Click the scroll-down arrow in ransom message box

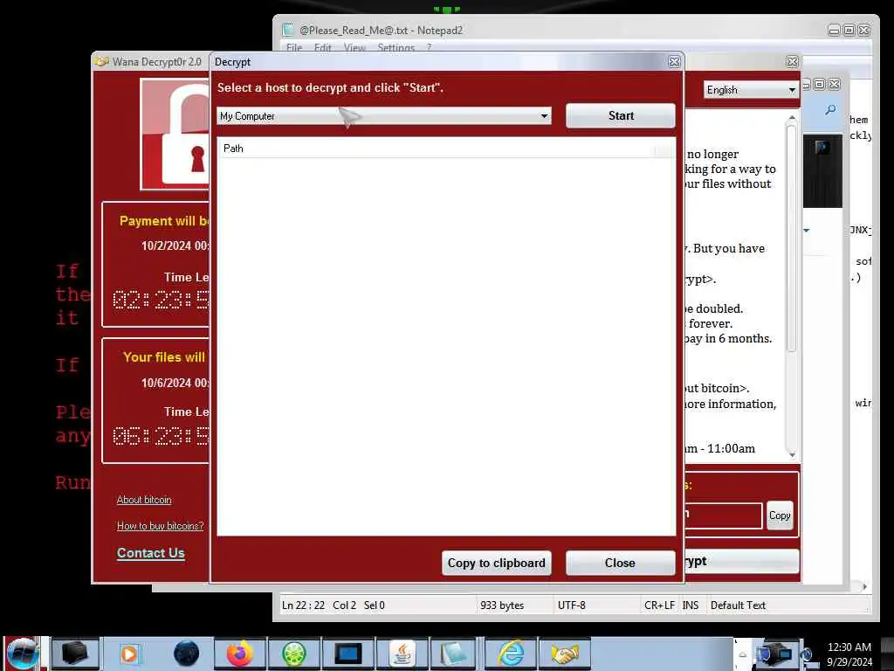click(791, 454)
